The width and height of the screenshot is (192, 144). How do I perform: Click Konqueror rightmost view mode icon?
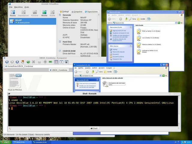click(x=67, y=62)
